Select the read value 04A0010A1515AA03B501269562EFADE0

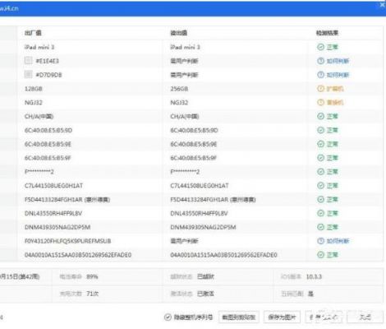click(x=223, y=255)
